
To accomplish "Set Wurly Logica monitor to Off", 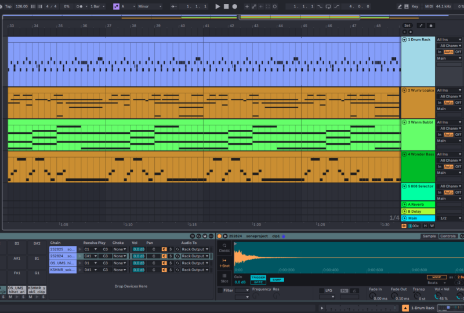I will click(458, 103).
